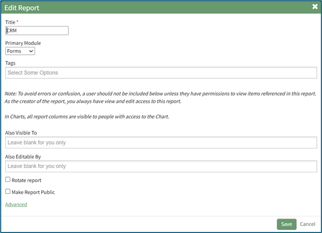
Task: Click the Edit Report header title
Action: pyautogui.click(x=22, y=8)
